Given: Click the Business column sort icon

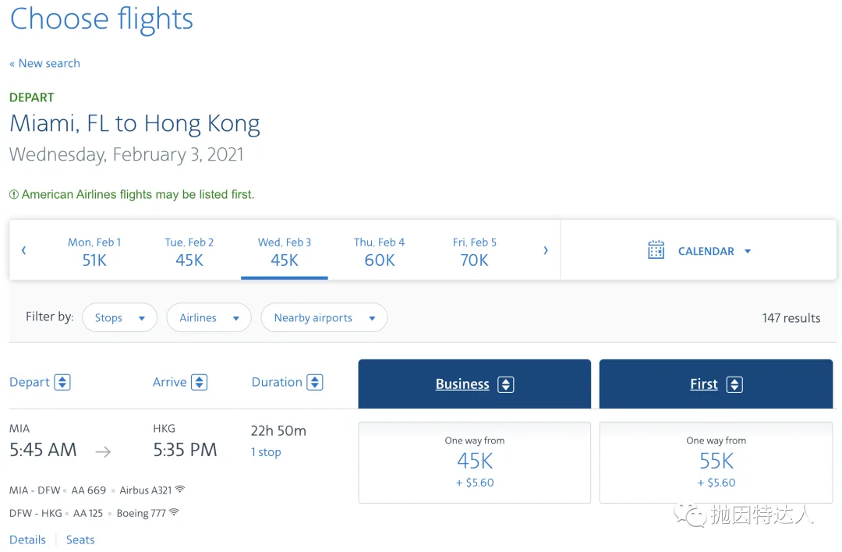Looking at the screenshot, I should tap(506, 384).
